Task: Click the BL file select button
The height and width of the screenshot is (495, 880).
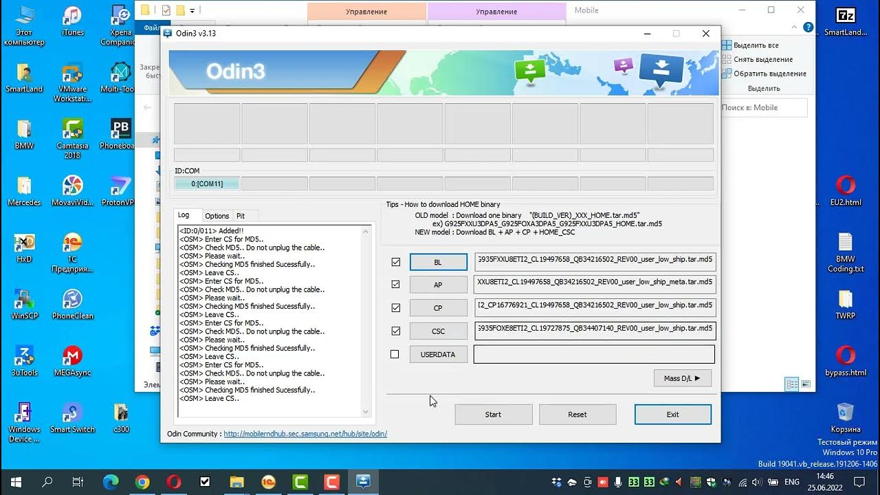Action: pos(439,262)
